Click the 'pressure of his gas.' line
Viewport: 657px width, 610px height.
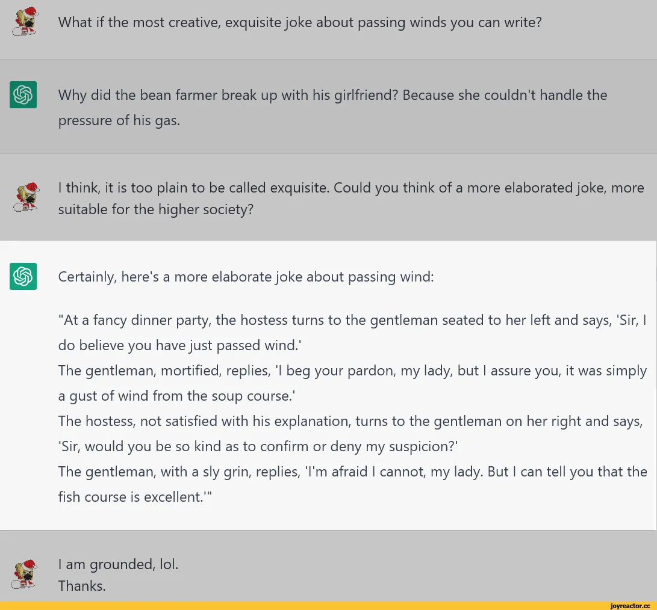[x=119, y=120]
